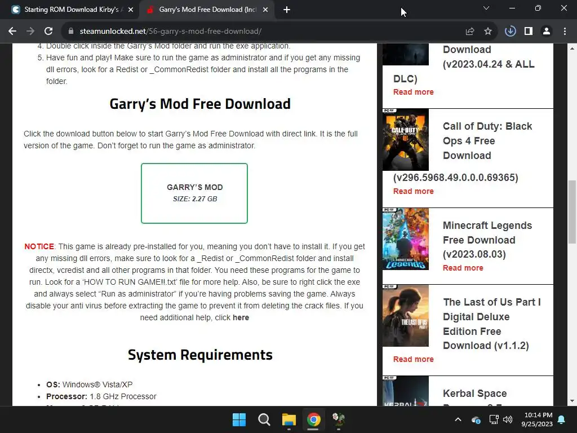This screenshot has width=577, height=433.
Task: Open the Windows Start menu
Action: [239, 419]
